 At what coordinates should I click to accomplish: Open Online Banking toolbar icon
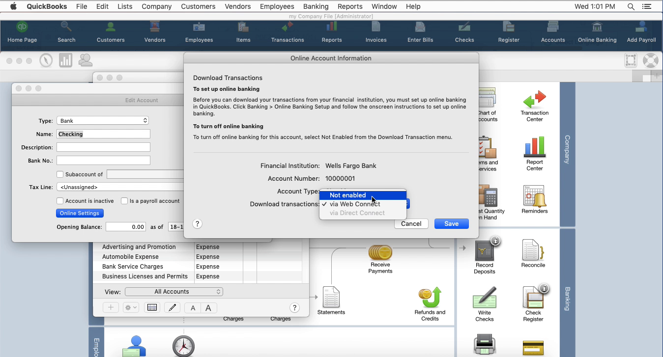597,32
